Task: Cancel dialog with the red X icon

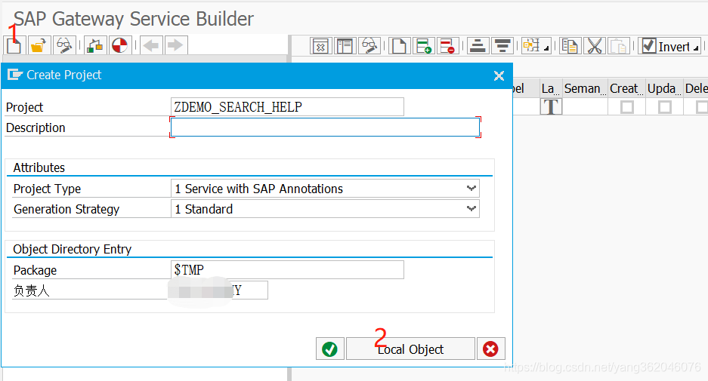Action: 490,349
